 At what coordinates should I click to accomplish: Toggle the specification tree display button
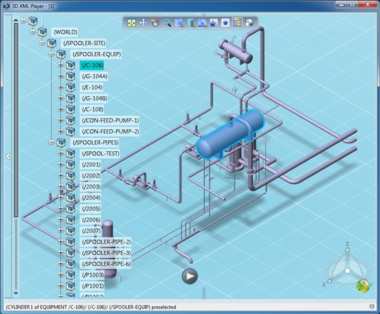coord(237,23)
